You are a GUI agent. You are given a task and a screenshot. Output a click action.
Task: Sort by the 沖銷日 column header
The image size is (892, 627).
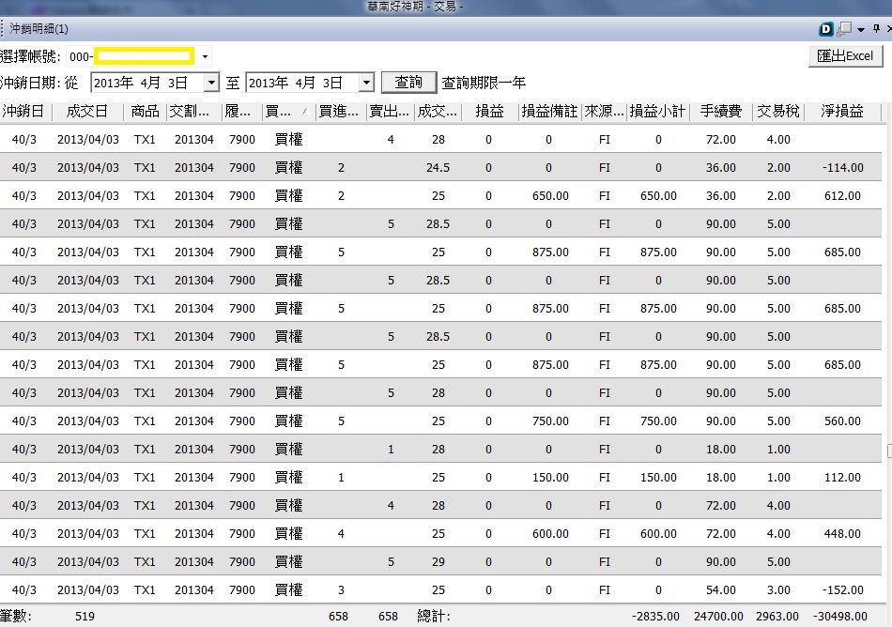tap(23, 112)
